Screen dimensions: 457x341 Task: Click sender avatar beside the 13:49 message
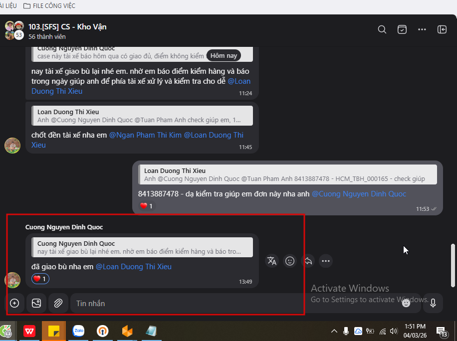[12, 280]
